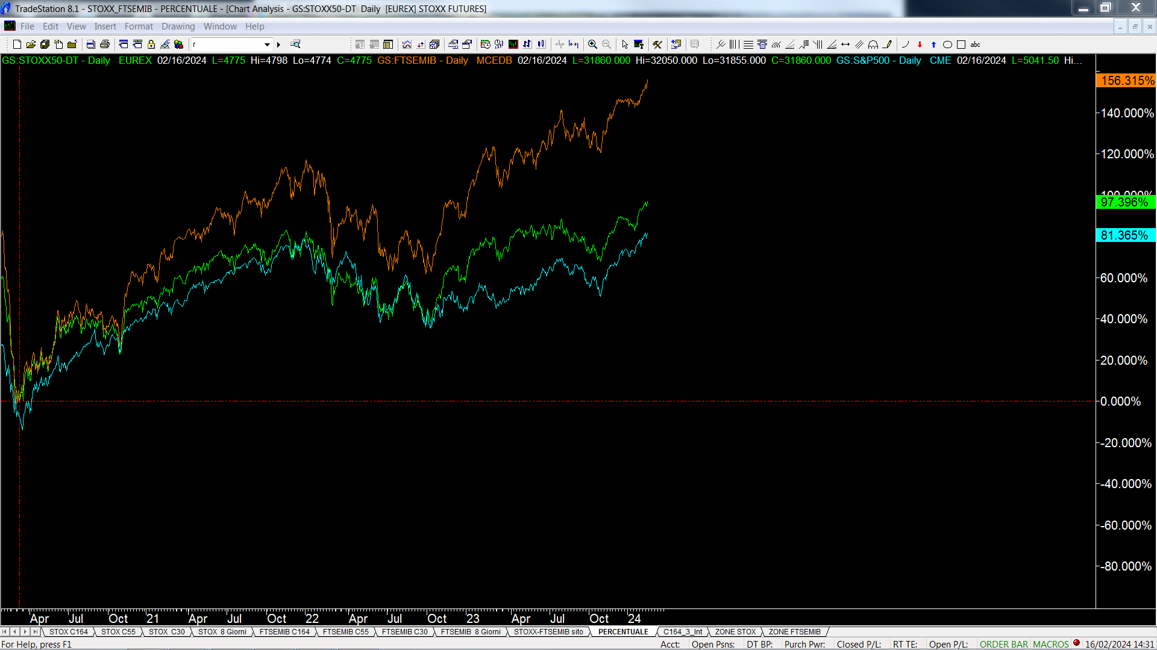
Task: Click the orange 156.315% price label
Action: pyautogui.click(x=1126, y=81)
